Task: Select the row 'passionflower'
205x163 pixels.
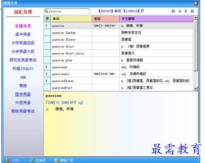Action: [x=118, y=81]
